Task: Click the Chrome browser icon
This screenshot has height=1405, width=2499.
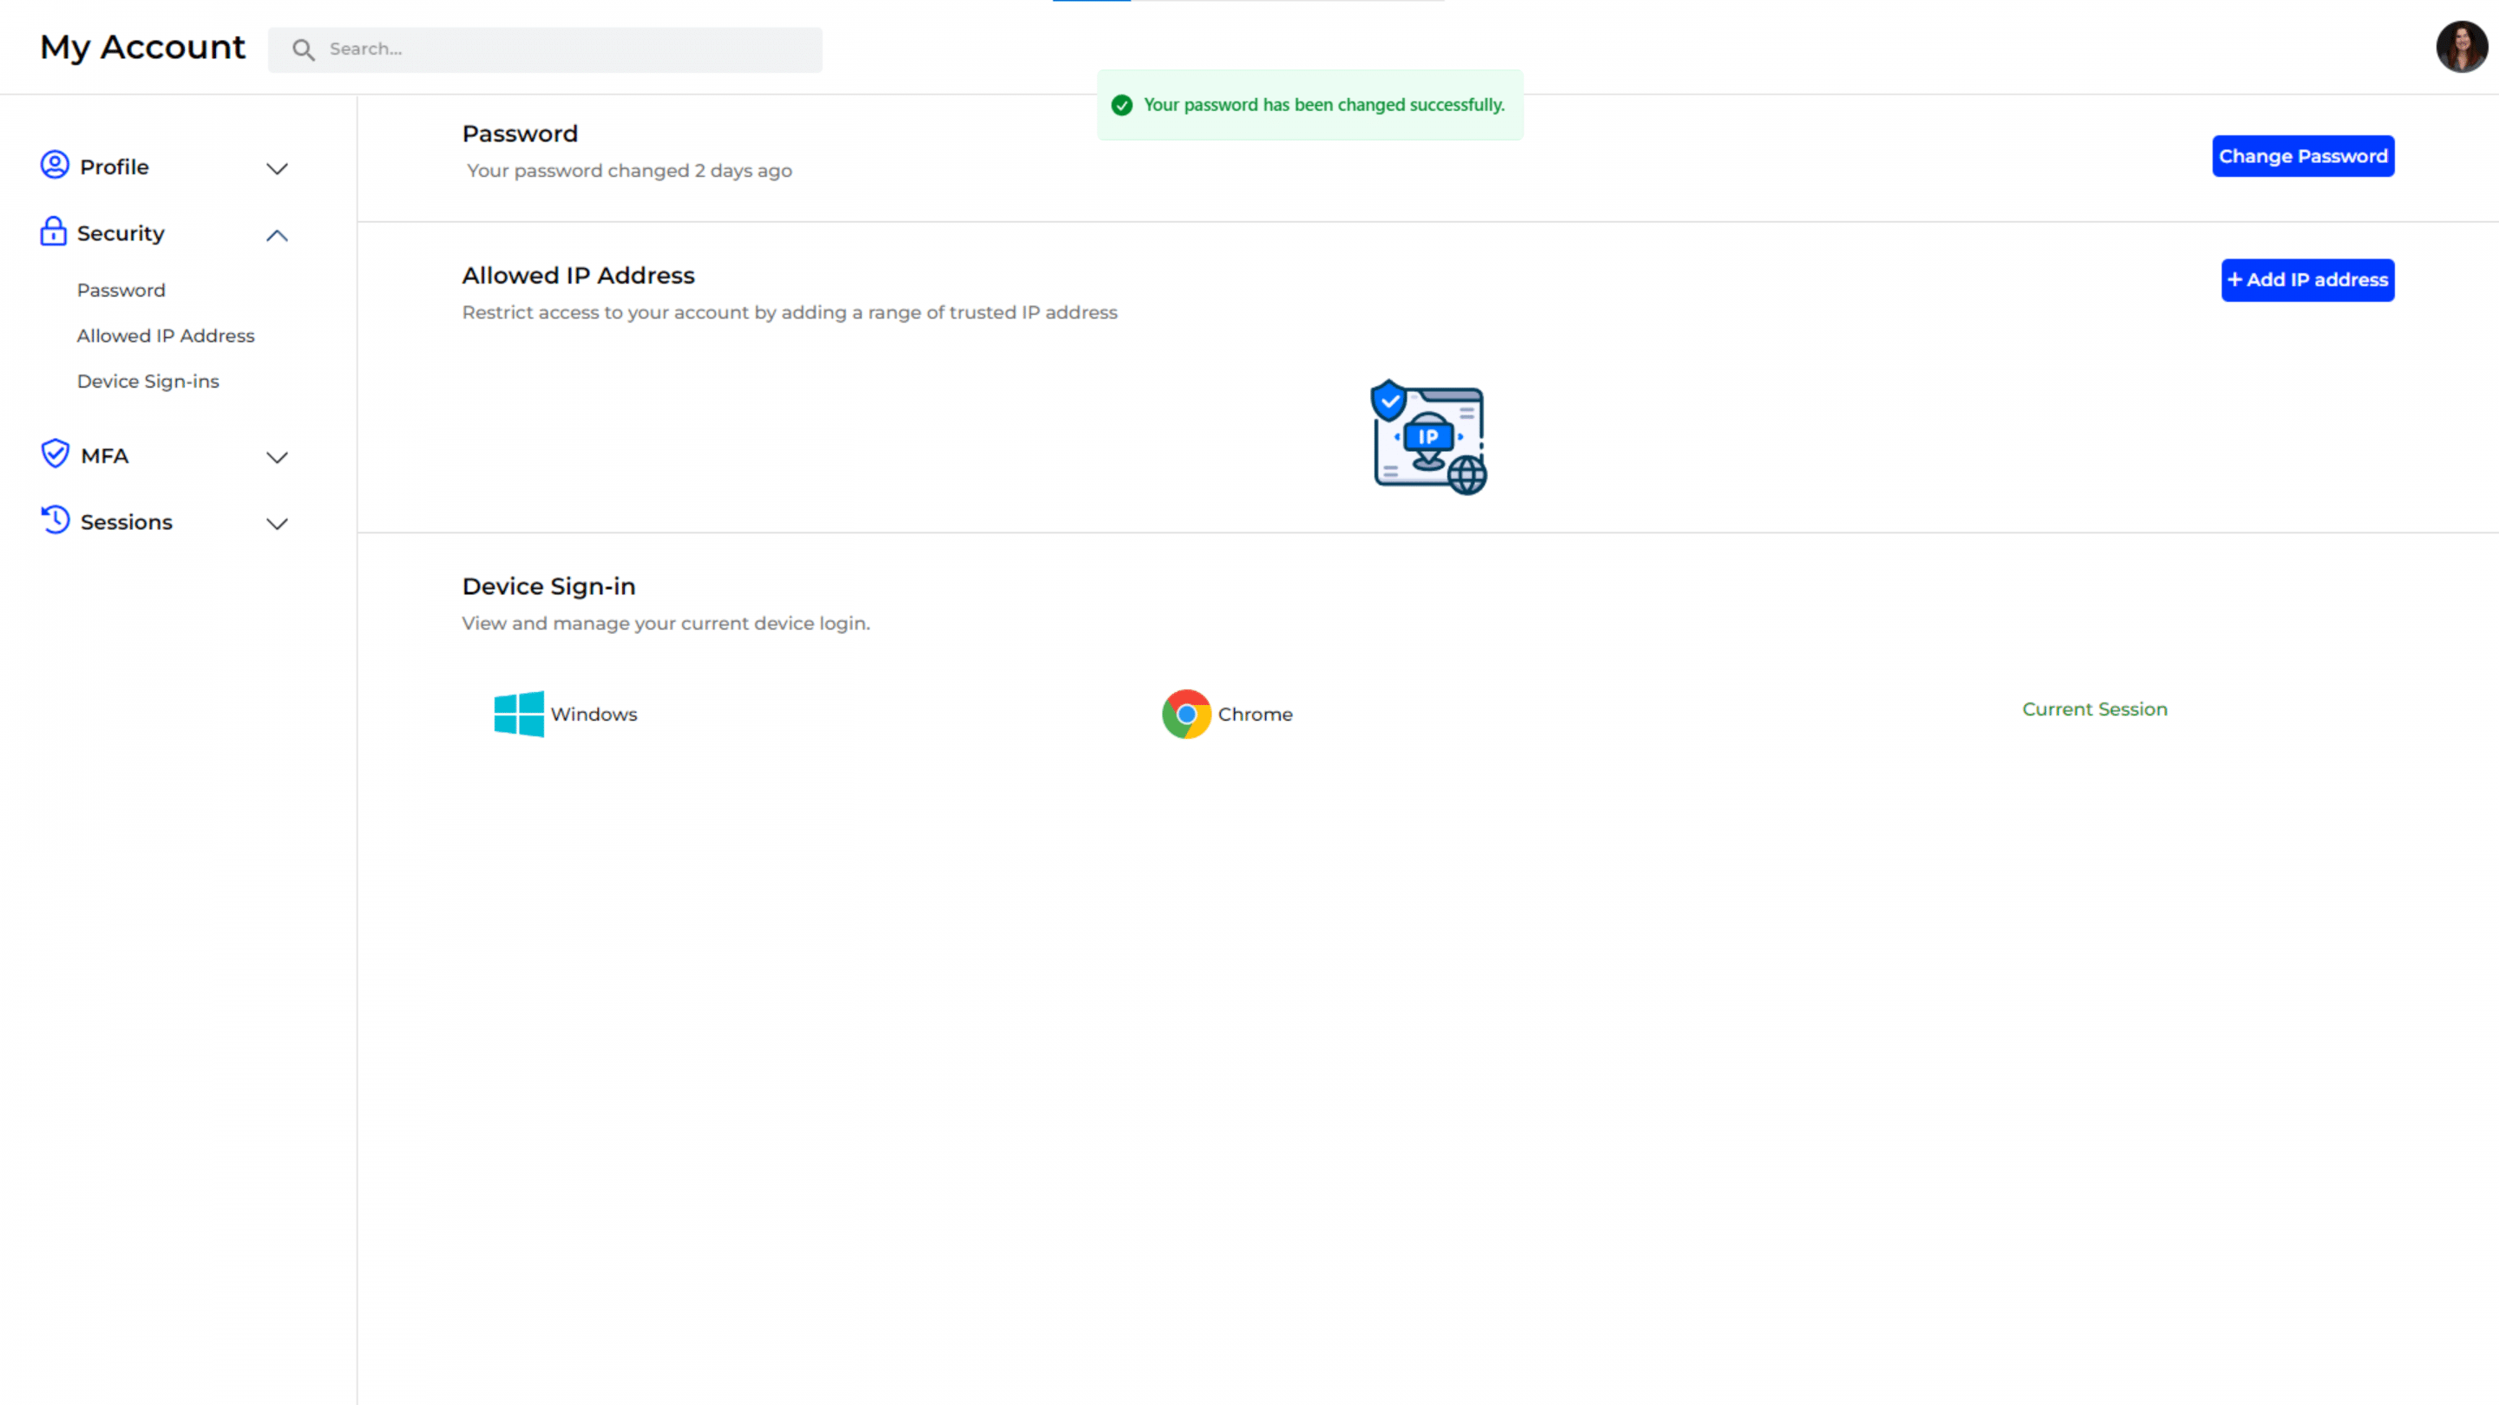Action: 1186,714
